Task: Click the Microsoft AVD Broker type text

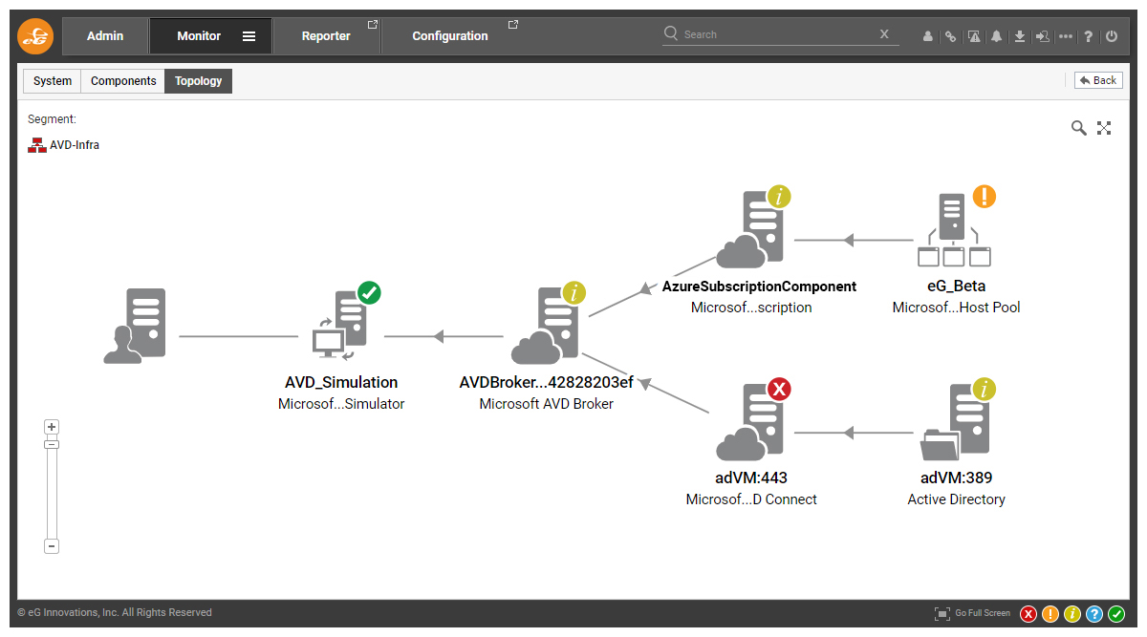Action: point(547,404)
